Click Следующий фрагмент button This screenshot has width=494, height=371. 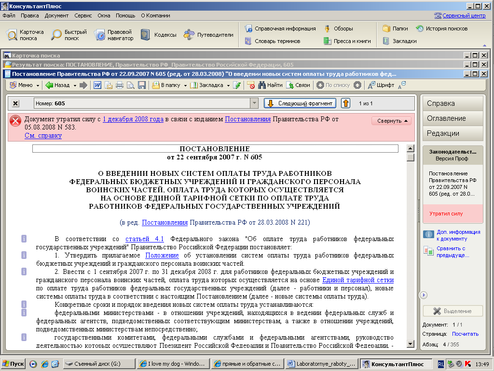[300, 103]
